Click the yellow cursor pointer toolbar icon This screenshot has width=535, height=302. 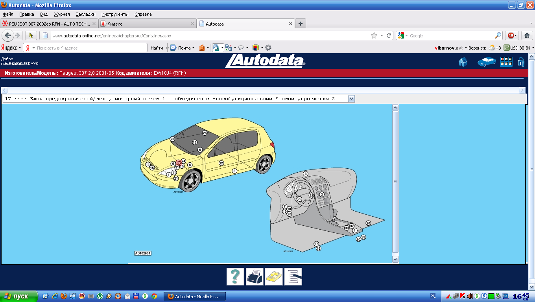31,35
